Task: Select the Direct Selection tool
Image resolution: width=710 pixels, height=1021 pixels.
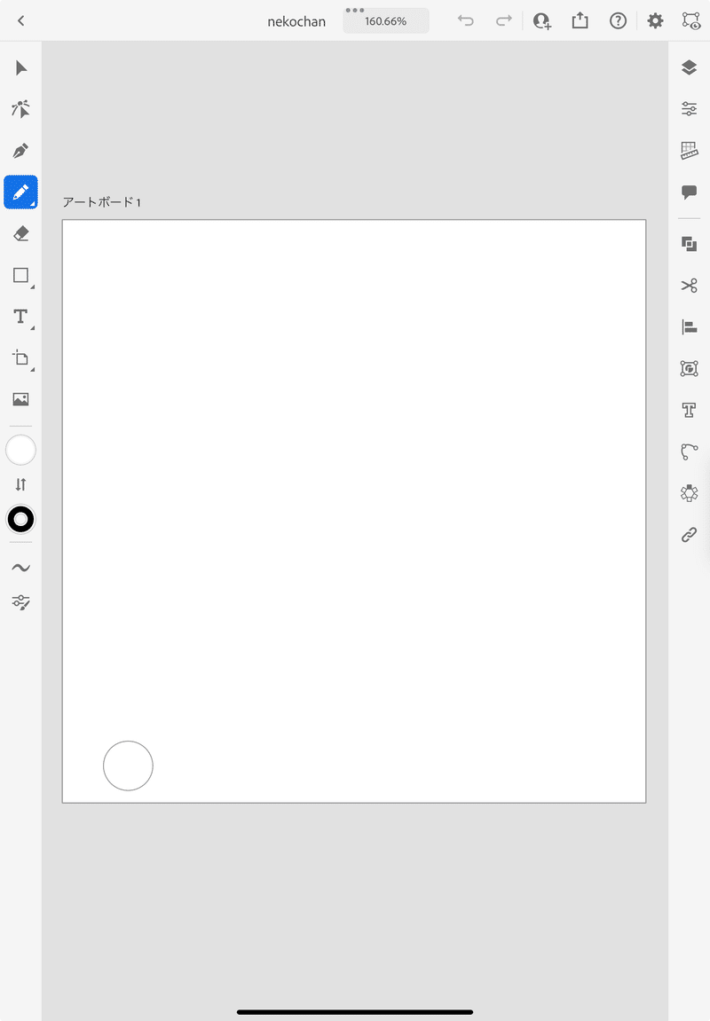Action: [20, 109]
